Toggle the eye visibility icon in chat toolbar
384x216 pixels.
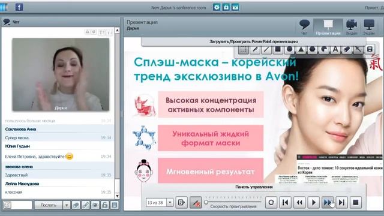(x=95, y=205)
